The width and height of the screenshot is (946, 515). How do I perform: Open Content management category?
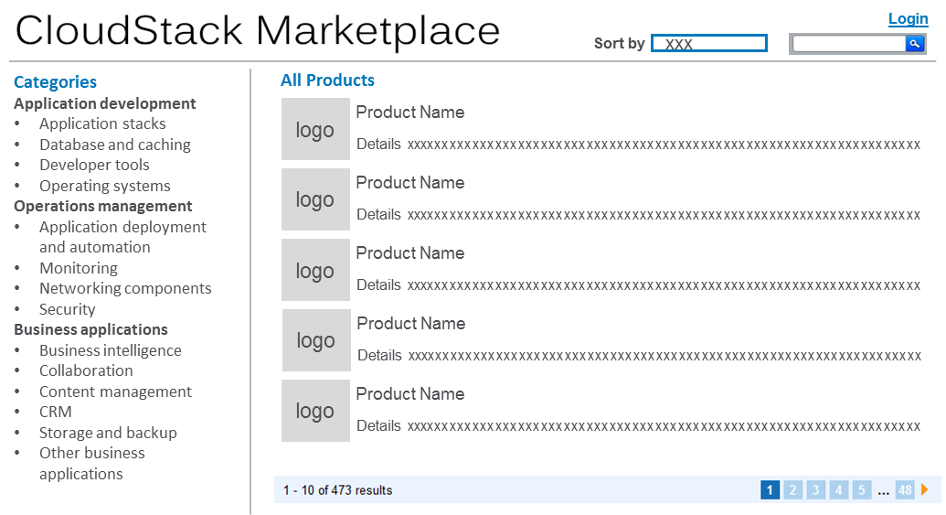tap(115, 392)
